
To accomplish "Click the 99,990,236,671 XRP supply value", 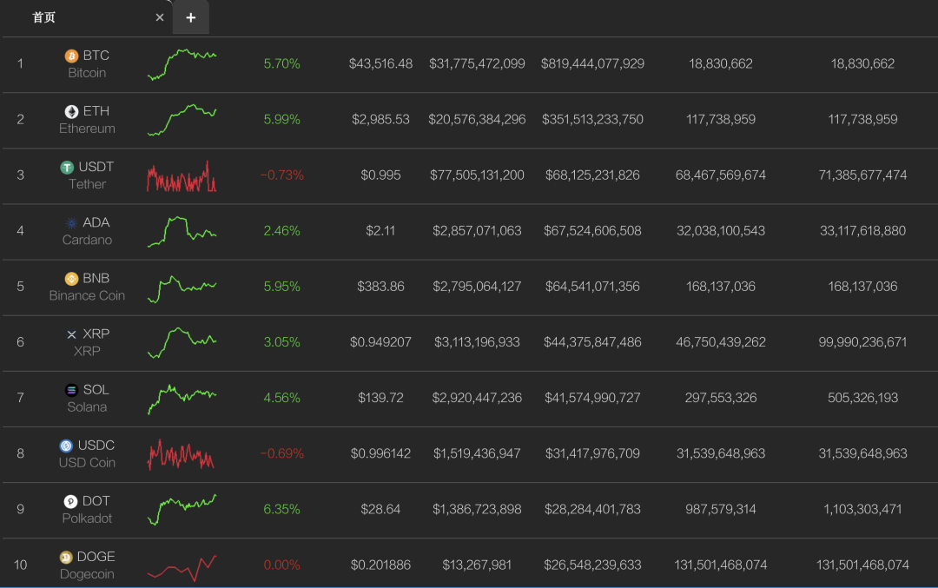I will [x=862, y=342].
